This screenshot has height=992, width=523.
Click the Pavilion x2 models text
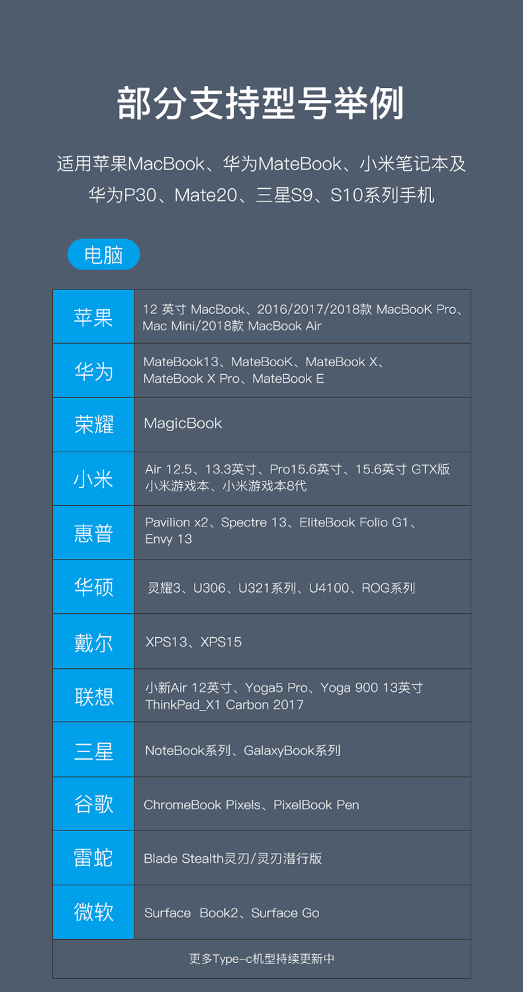pos(280,530)
